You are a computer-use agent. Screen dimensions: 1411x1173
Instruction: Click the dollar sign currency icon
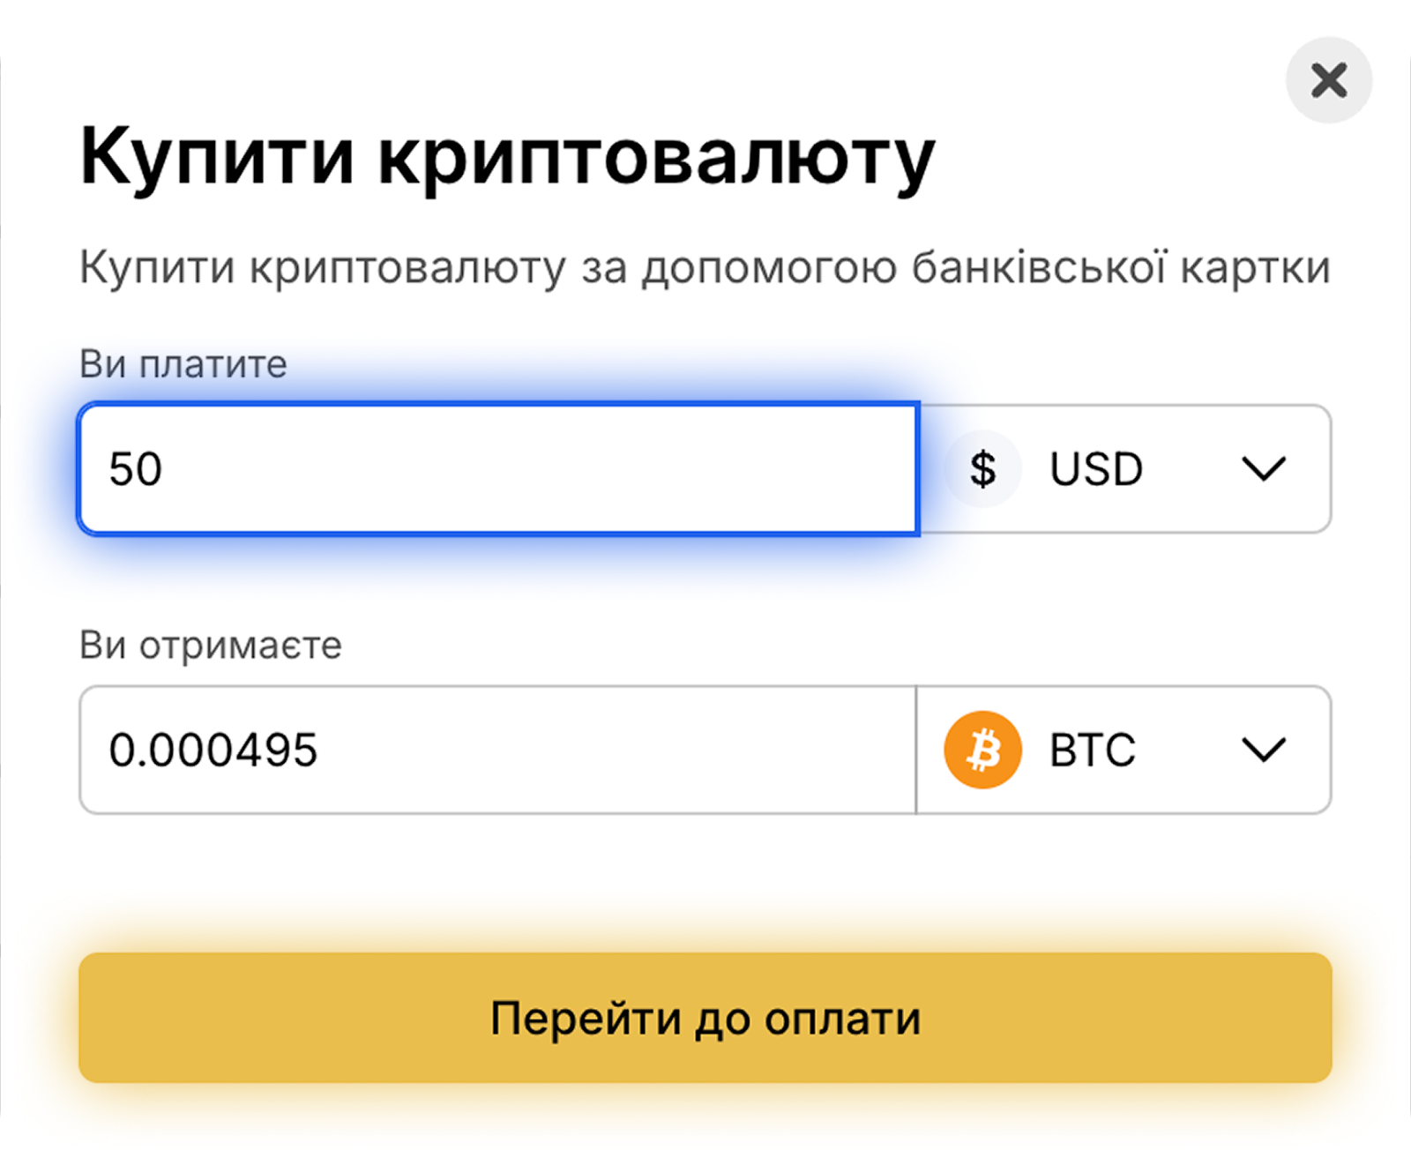(982, 468)
